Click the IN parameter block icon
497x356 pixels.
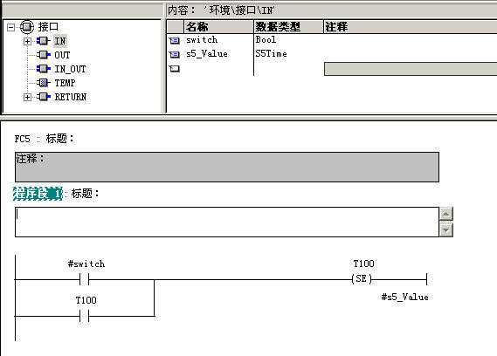pyautogui.click(x=44, y=41)
